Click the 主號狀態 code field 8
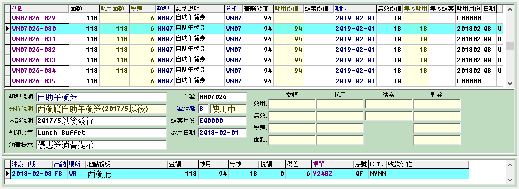The width and height of the screenshot is (519, 189). [203, 109]
